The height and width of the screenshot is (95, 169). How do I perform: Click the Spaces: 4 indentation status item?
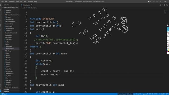(x=145, y=94)
